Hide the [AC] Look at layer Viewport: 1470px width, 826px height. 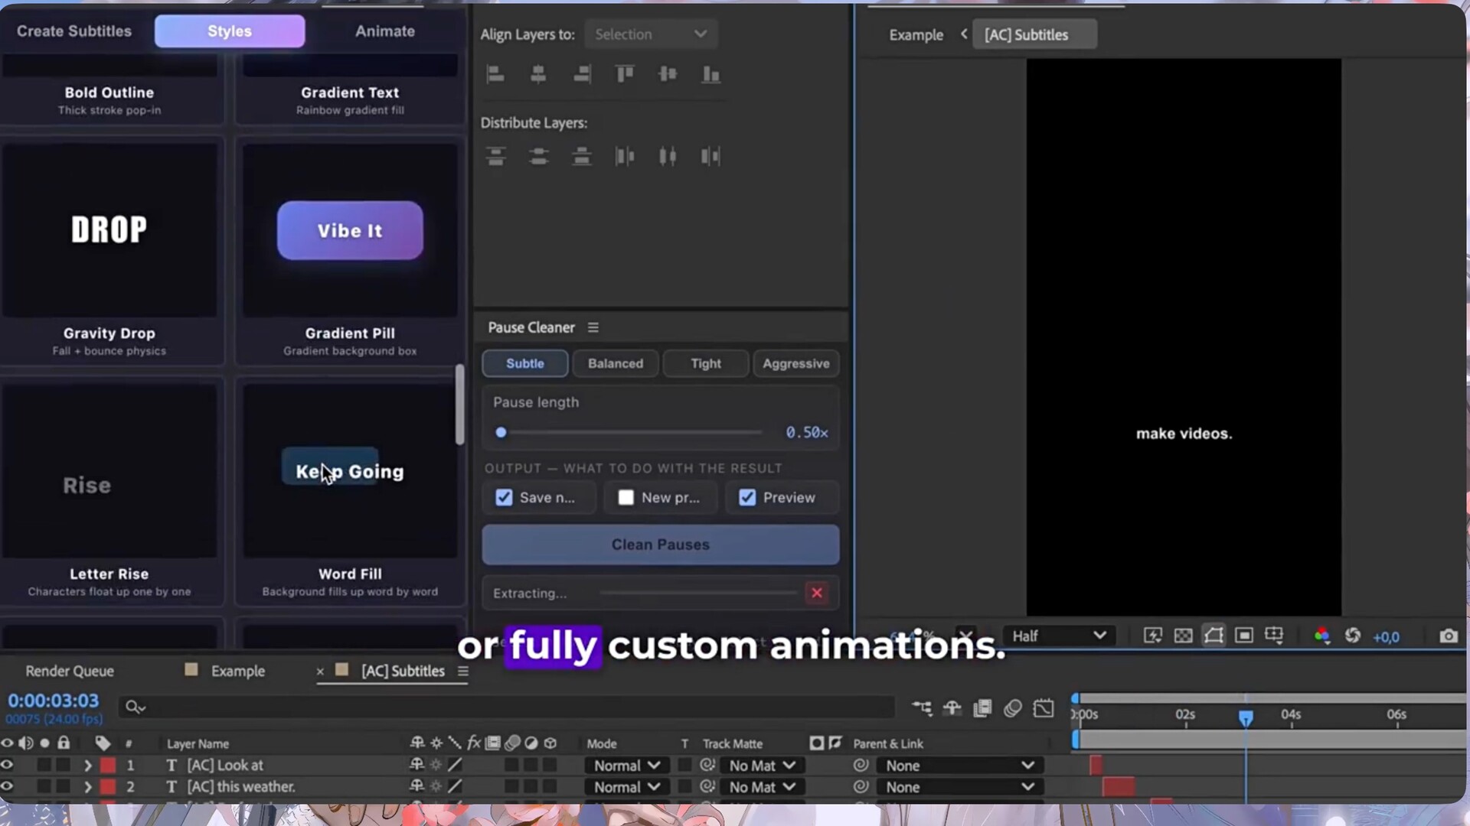coord(8,765)
